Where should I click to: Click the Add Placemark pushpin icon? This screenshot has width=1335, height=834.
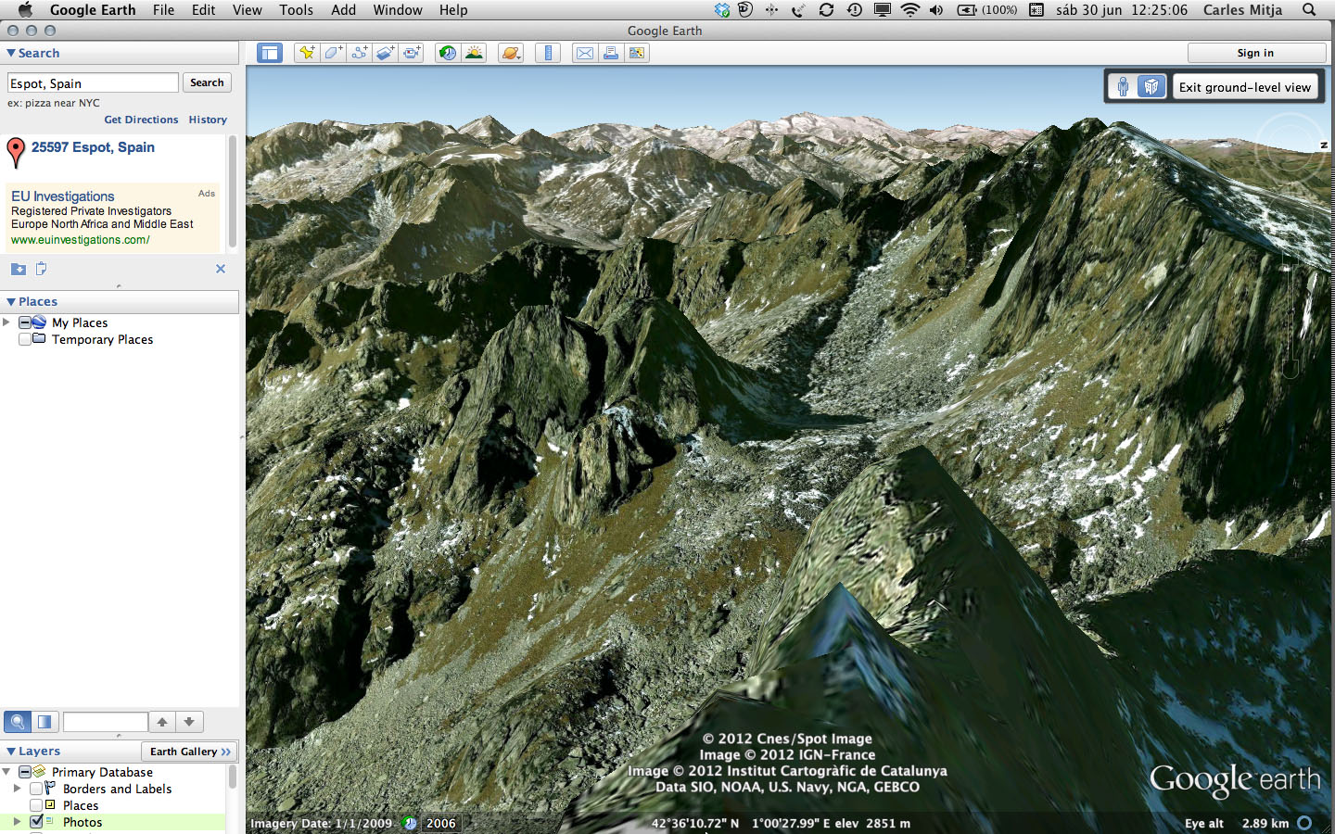[307, 53]
